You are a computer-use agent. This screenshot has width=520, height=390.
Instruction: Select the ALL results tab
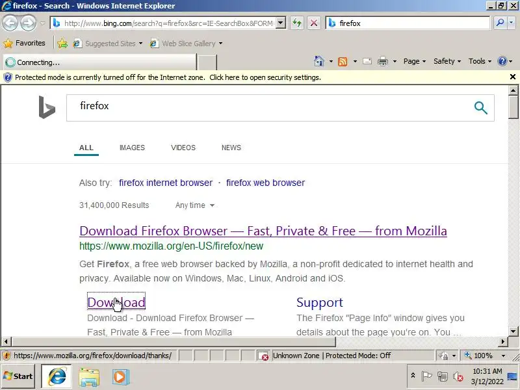(x=86, y=148)
